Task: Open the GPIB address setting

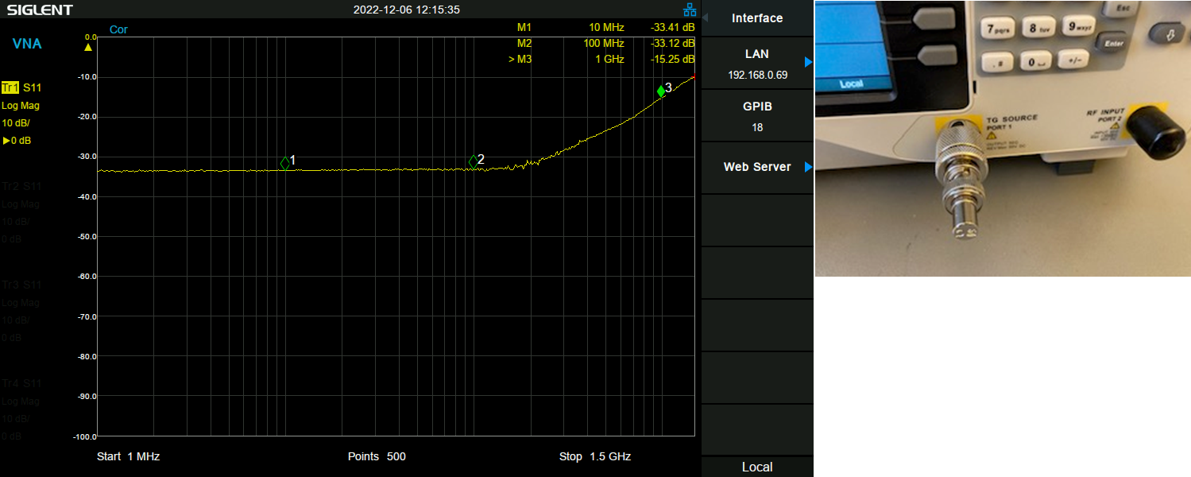Action: coord(757,116)
